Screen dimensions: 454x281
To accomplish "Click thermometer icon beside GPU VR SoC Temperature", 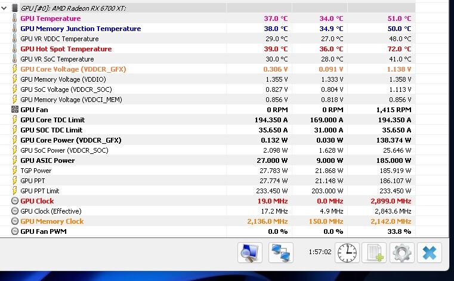I will (x=14, y=59).
